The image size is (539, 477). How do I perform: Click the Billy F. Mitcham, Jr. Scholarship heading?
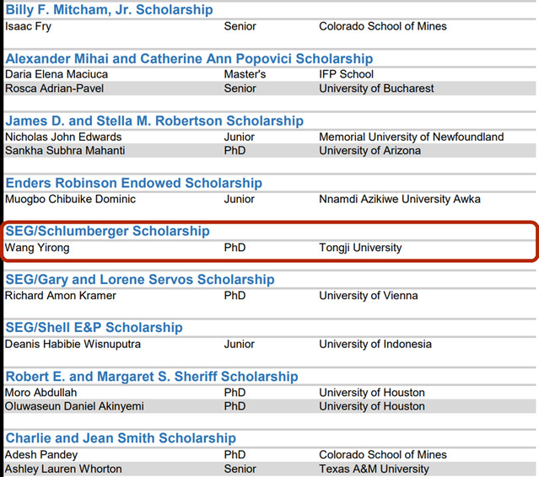pos(109,9)
